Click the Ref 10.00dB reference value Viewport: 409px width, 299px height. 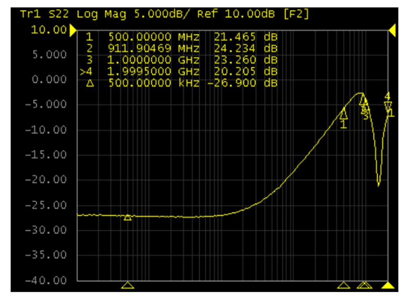pyautogui.click(x=237, y=15)
